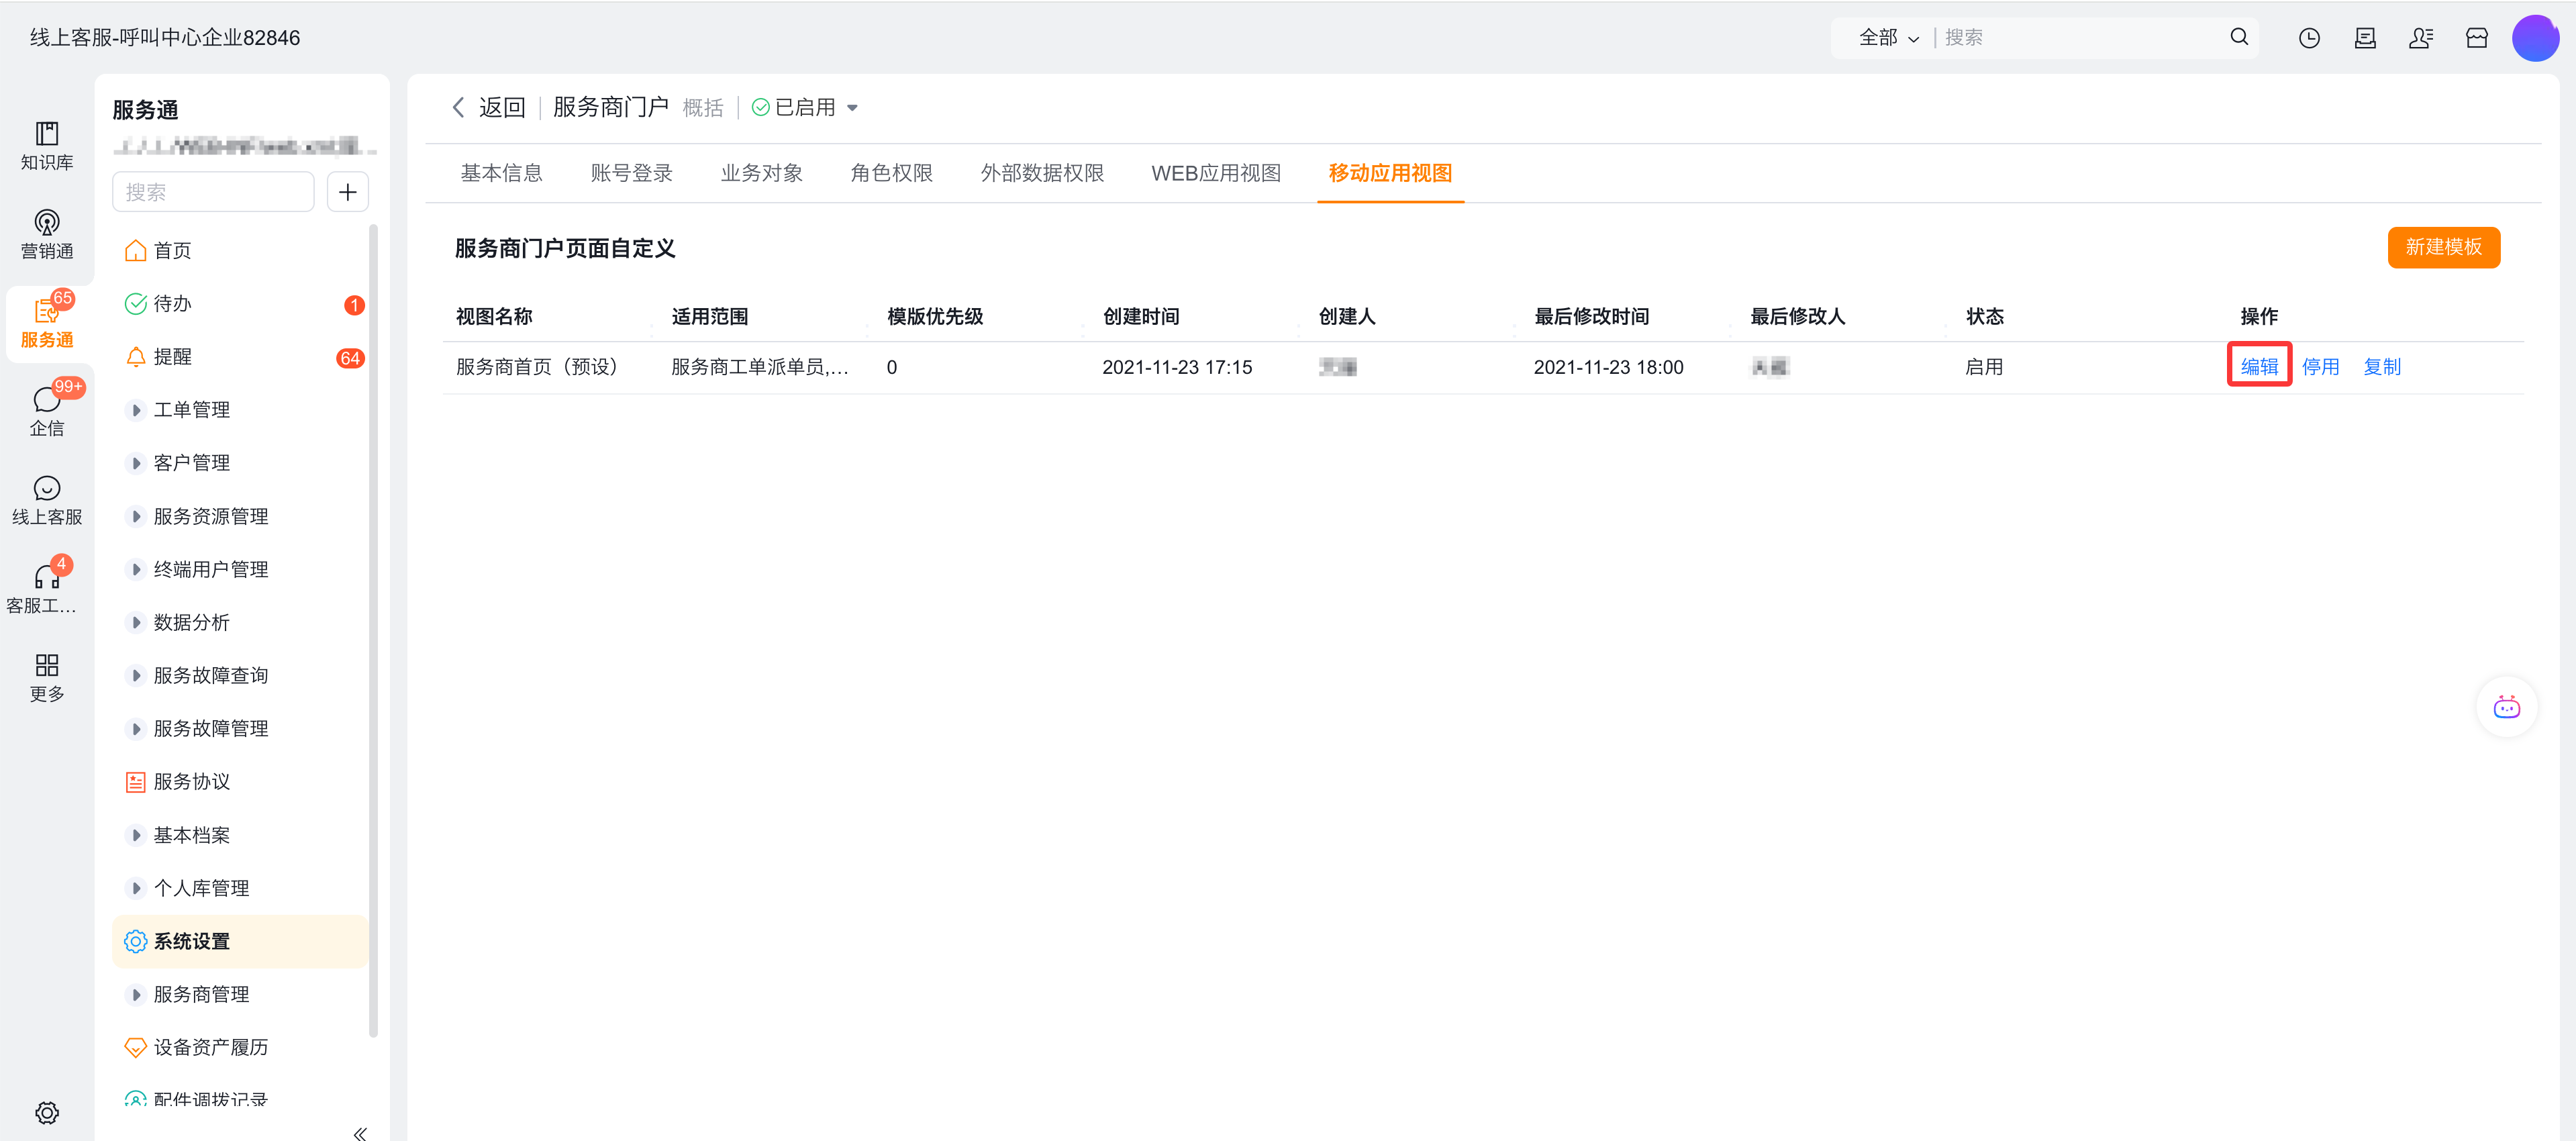The image size is (2576, 1141).
Task: Collapse the sidebar with double chevron
Action: click(360, 1132)
